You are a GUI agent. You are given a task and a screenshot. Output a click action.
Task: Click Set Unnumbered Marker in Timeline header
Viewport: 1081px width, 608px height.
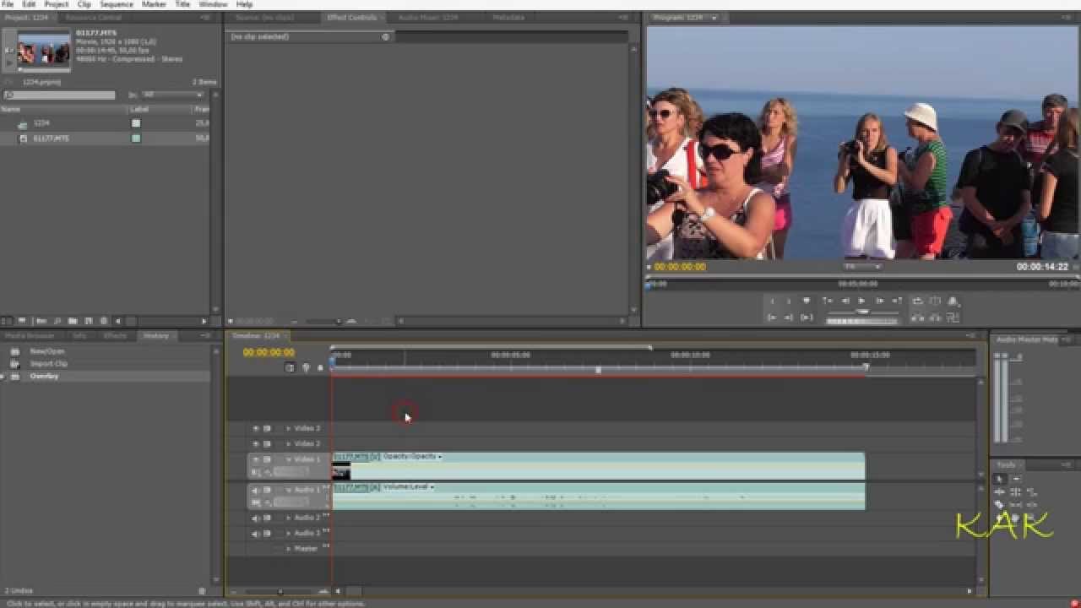pos(320,367)
